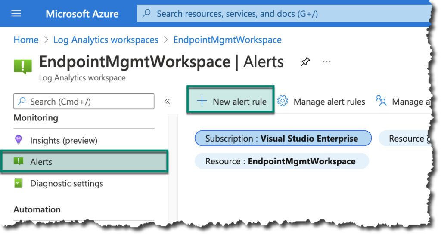The height and width of the screenshot is (234, 441).
Task: Open Manage alert rules
Action: (321, 102)
